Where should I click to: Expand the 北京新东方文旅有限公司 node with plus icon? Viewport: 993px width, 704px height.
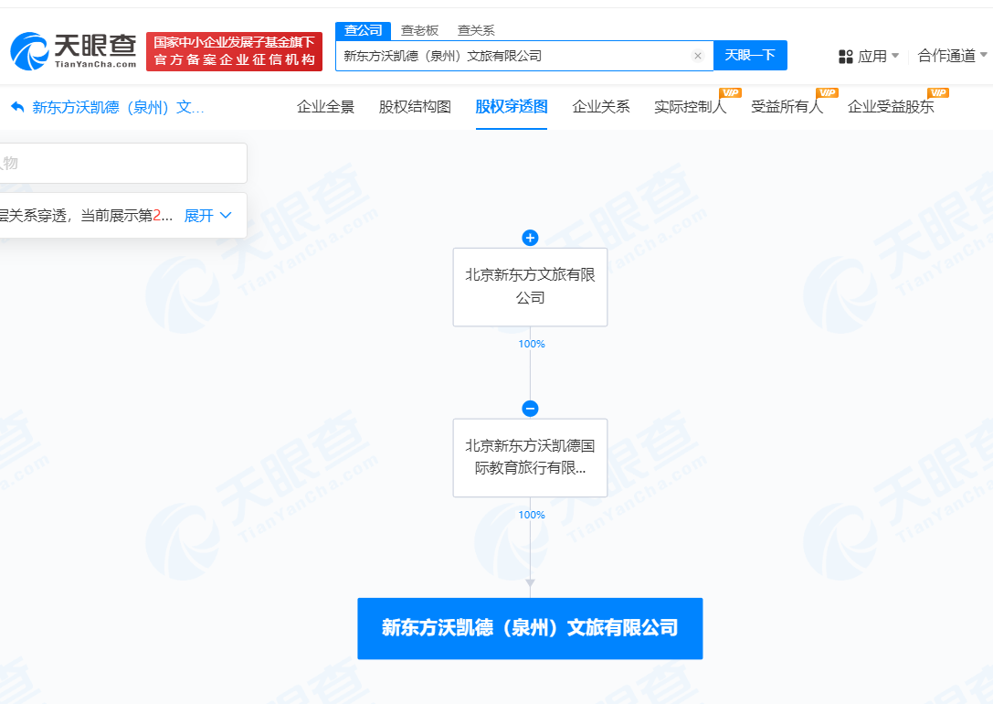tap(530, 238)
